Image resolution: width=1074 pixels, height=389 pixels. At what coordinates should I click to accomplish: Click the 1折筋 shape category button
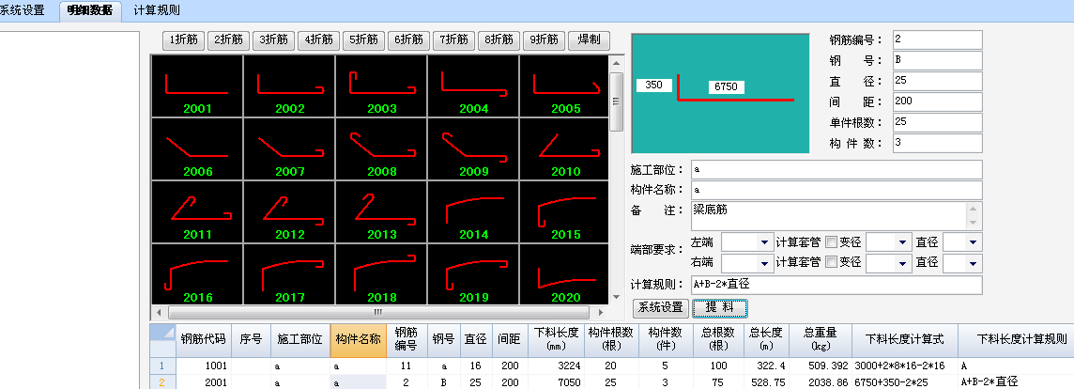click(x=184, y=39)
